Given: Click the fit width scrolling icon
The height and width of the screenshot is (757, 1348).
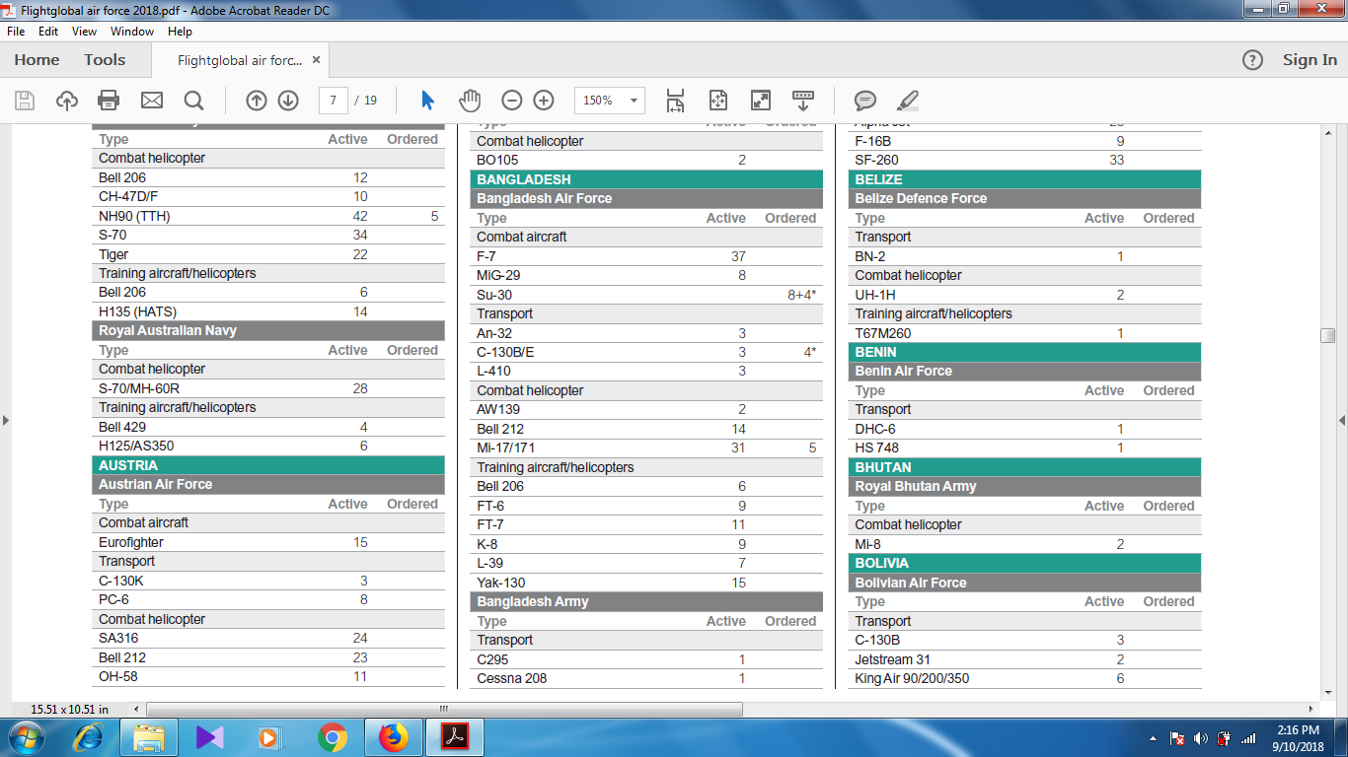Looking at the screenshot, I should 675,101.
